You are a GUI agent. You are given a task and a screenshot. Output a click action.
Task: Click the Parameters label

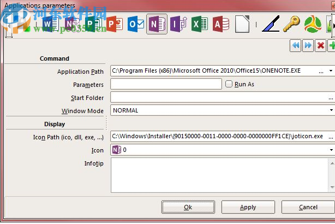pos(88,85)
